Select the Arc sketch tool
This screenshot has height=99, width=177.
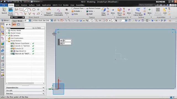coord(30,10)
